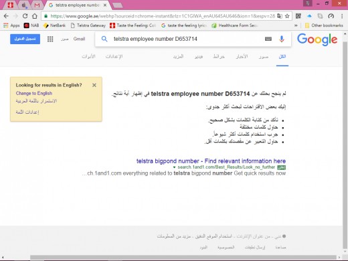Open the search Settings menu
This screenshot has width=348, height=261.
pos(114,57)
